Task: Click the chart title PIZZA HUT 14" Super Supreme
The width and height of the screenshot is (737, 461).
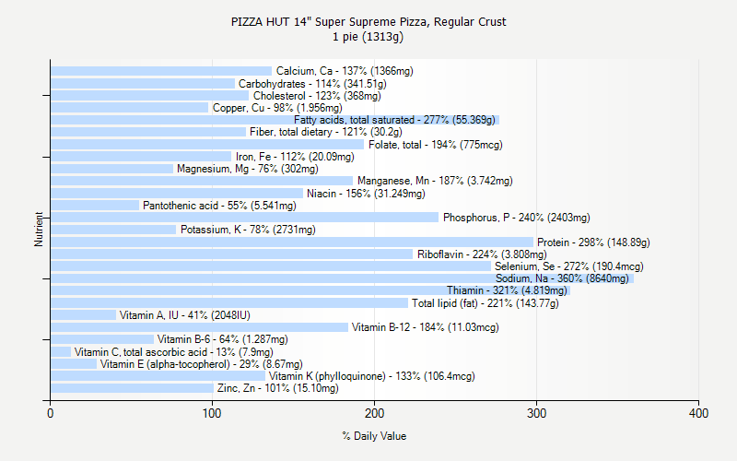Action: click(x=368, y=22)
